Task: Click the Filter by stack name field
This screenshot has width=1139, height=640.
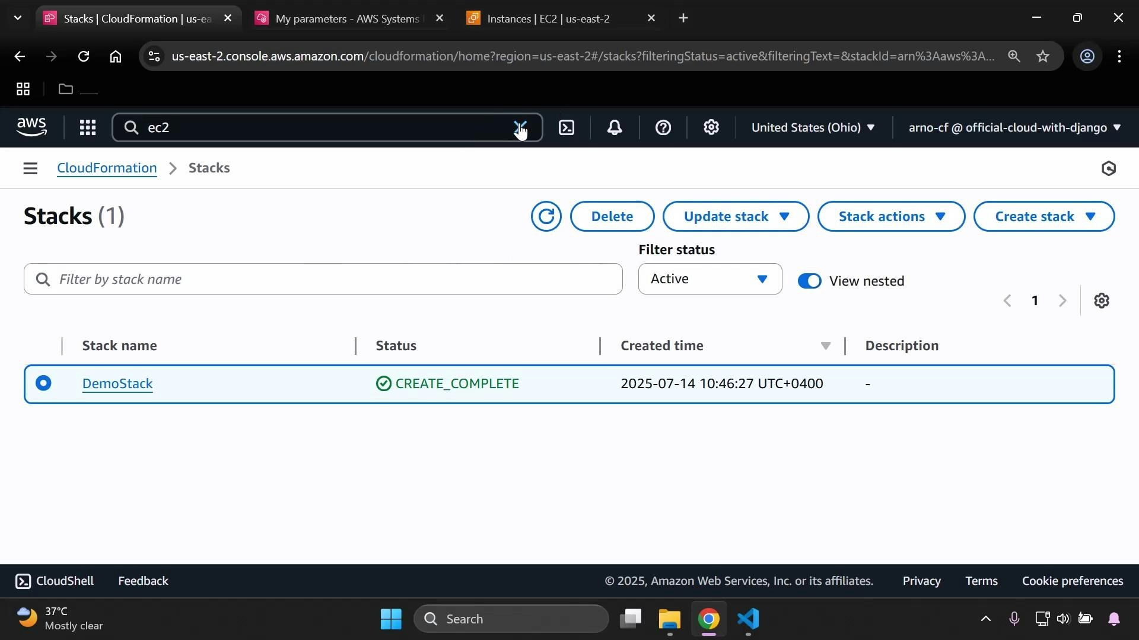Action: point(323,279)
